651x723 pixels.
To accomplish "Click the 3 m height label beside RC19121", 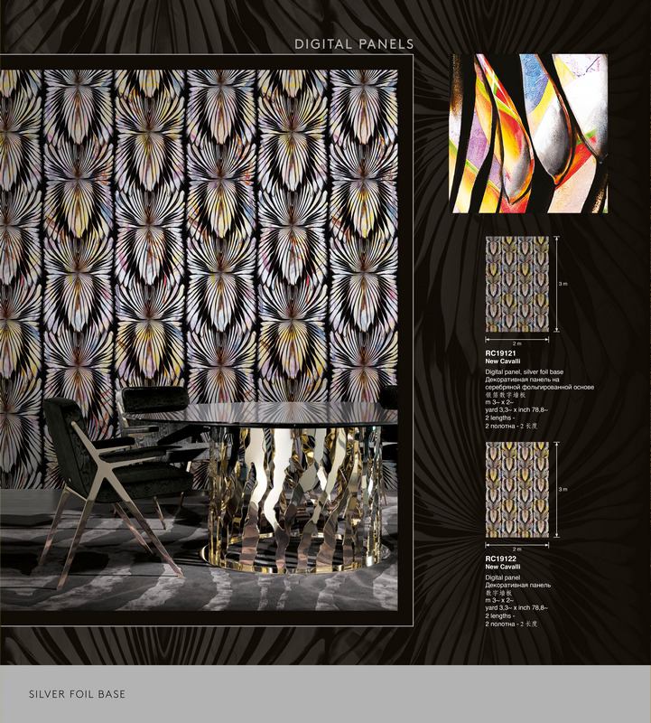I will (x=563, y=284).
